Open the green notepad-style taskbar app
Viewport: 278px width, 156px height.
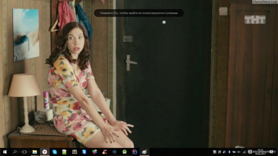[x=64, y=152]
